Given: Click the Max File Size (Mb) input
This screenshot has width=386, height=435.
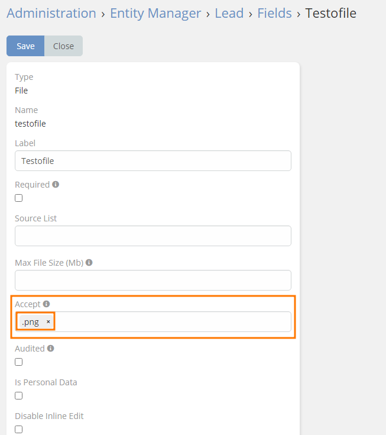Looking at the screenshot, I should coord(153,281).
